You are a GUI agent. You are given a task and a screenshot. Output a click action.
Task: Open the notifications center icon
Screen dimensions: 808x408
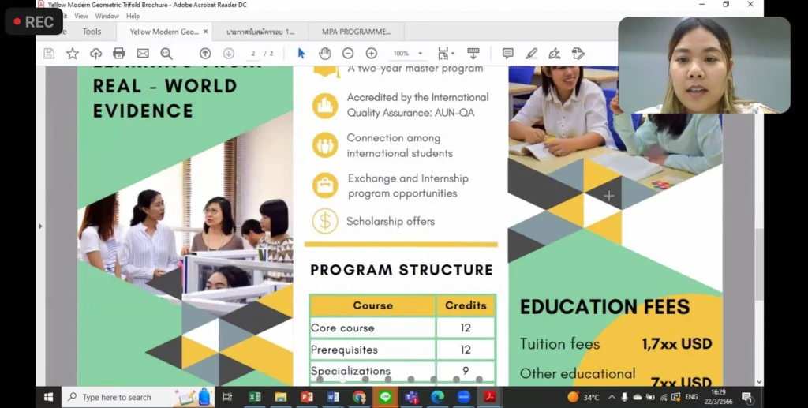747,397
